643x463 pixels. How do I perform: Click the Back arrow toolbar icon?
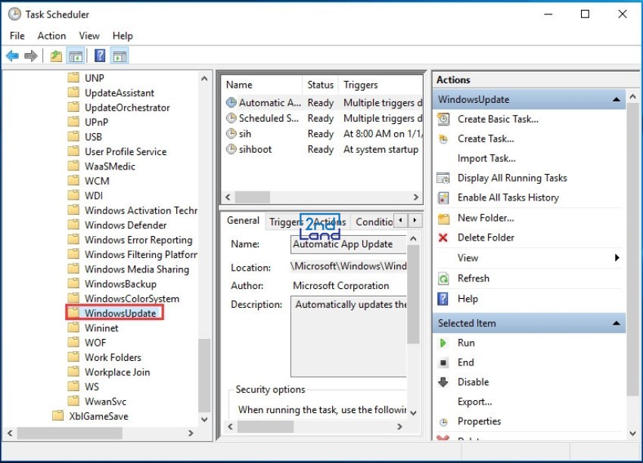[x=12, y=55]
